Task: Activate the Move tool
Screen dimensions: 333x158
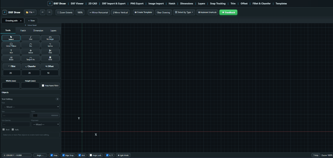Action: coord(31,51)
